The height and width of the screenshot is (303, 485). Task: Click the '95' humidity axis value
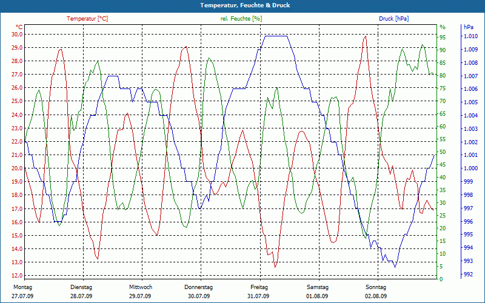coord(443,38)
